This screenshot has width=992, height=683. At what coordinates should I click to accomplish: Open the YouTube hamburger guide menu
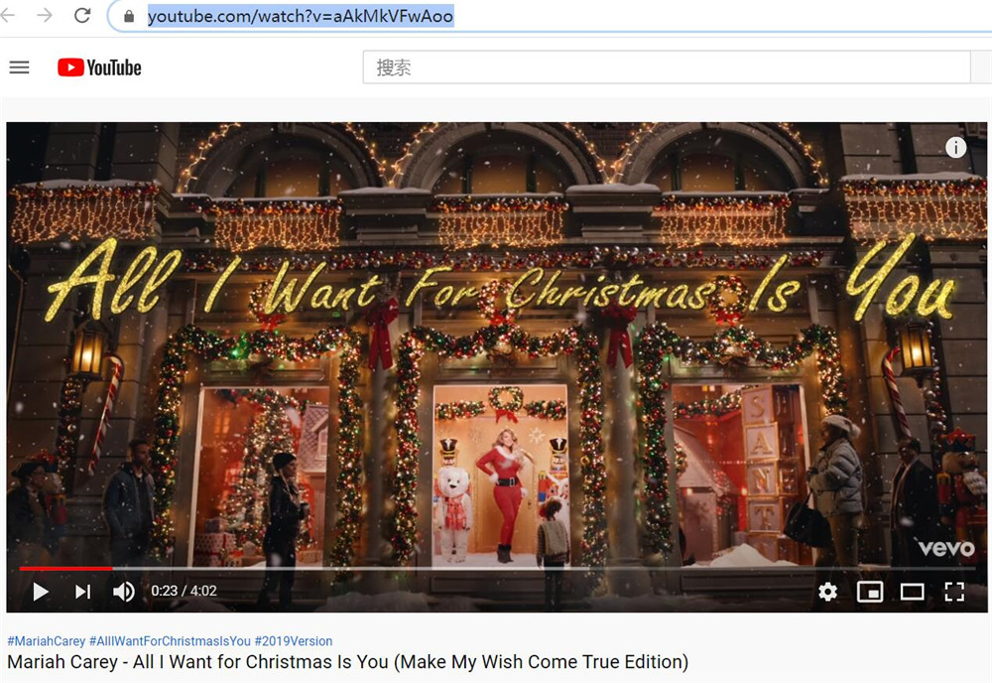point(19,68)
